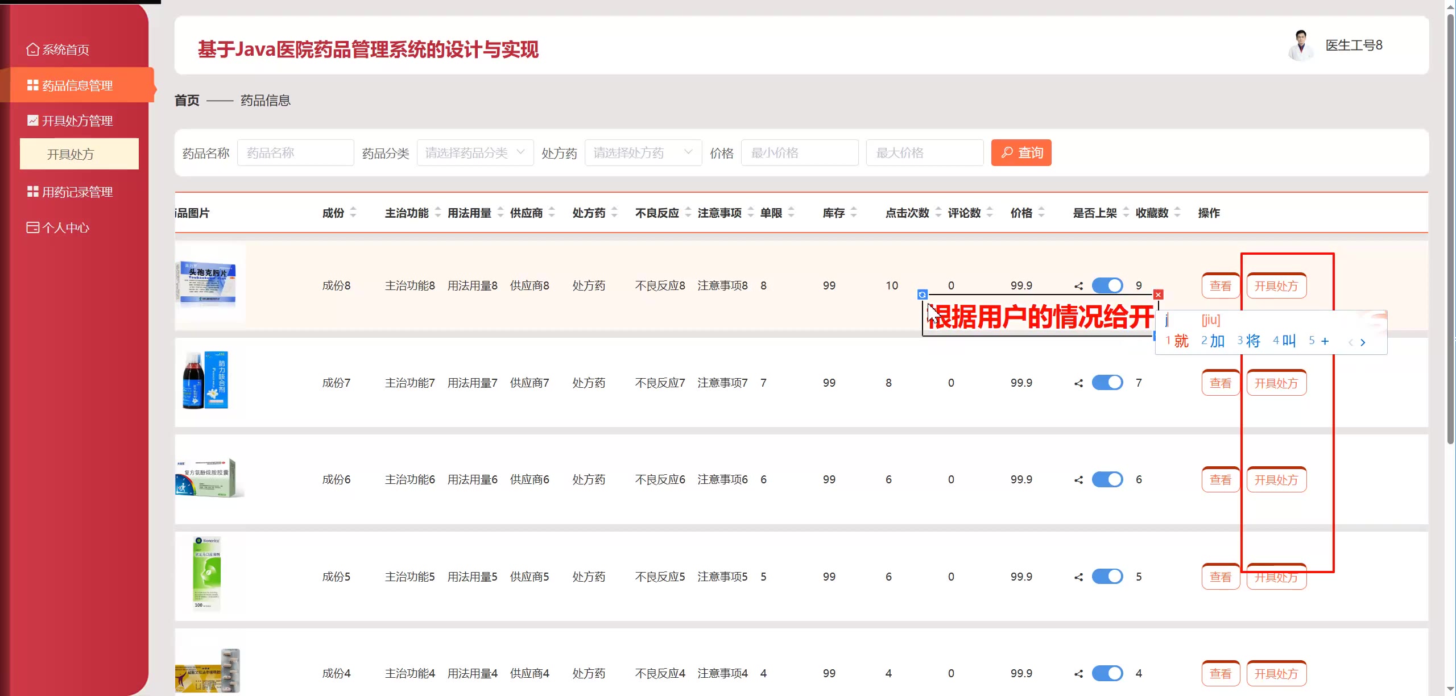Open 用药记录管理 in sidebar
The height and width of the screenshot is (696, 1456).
click(77, 192)
